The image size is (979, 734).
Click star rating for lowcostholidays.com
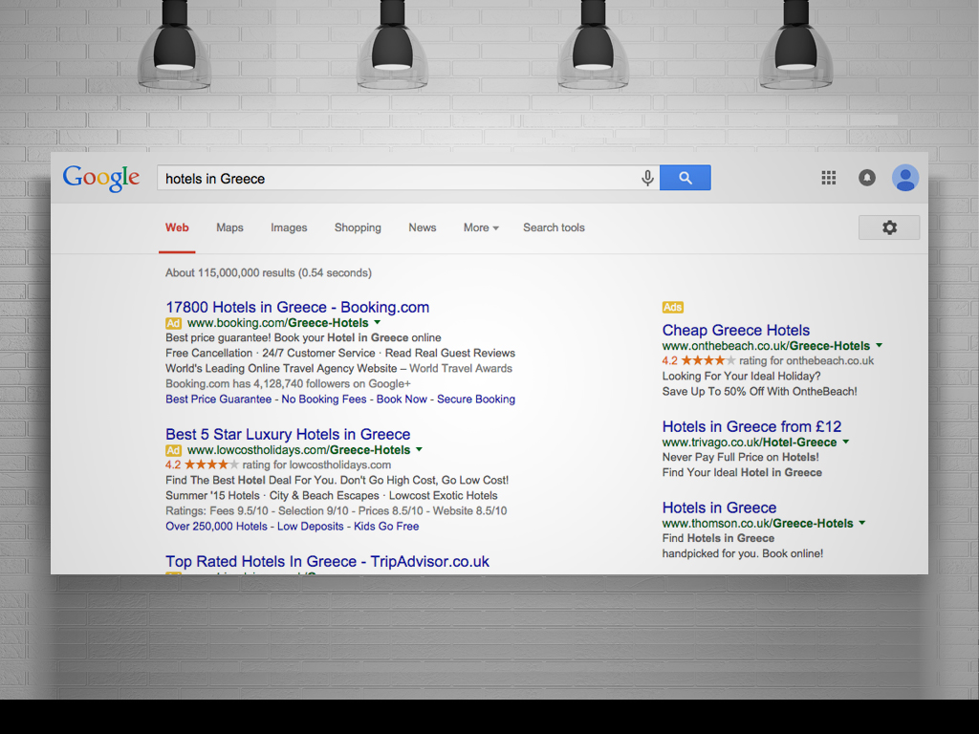(x=211, y=465)
